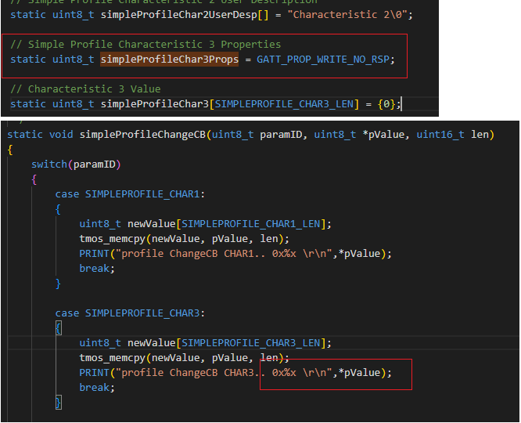Click tmos_memcpy call under CHAR3 case
Image resolution: width=521 pixels, height=423 pixels.
pyautogui.click(x=184, y=358)
